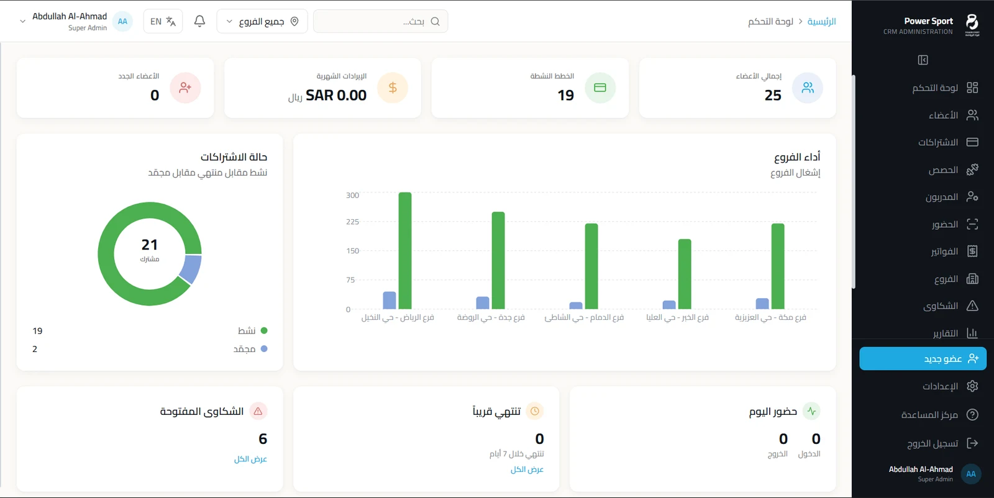Expand the Abdullah Al-Ahmad user menu chevron
The image size is (994, 498).
click(23, 21)
